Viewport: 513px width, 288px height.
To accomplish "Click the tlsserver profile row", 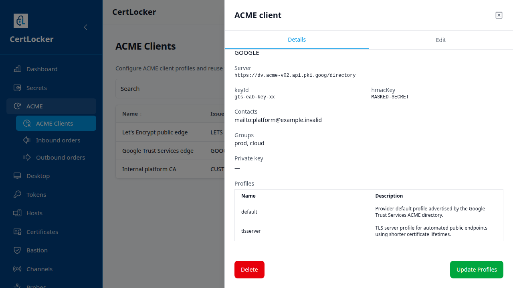I will [x=369, y=231].
